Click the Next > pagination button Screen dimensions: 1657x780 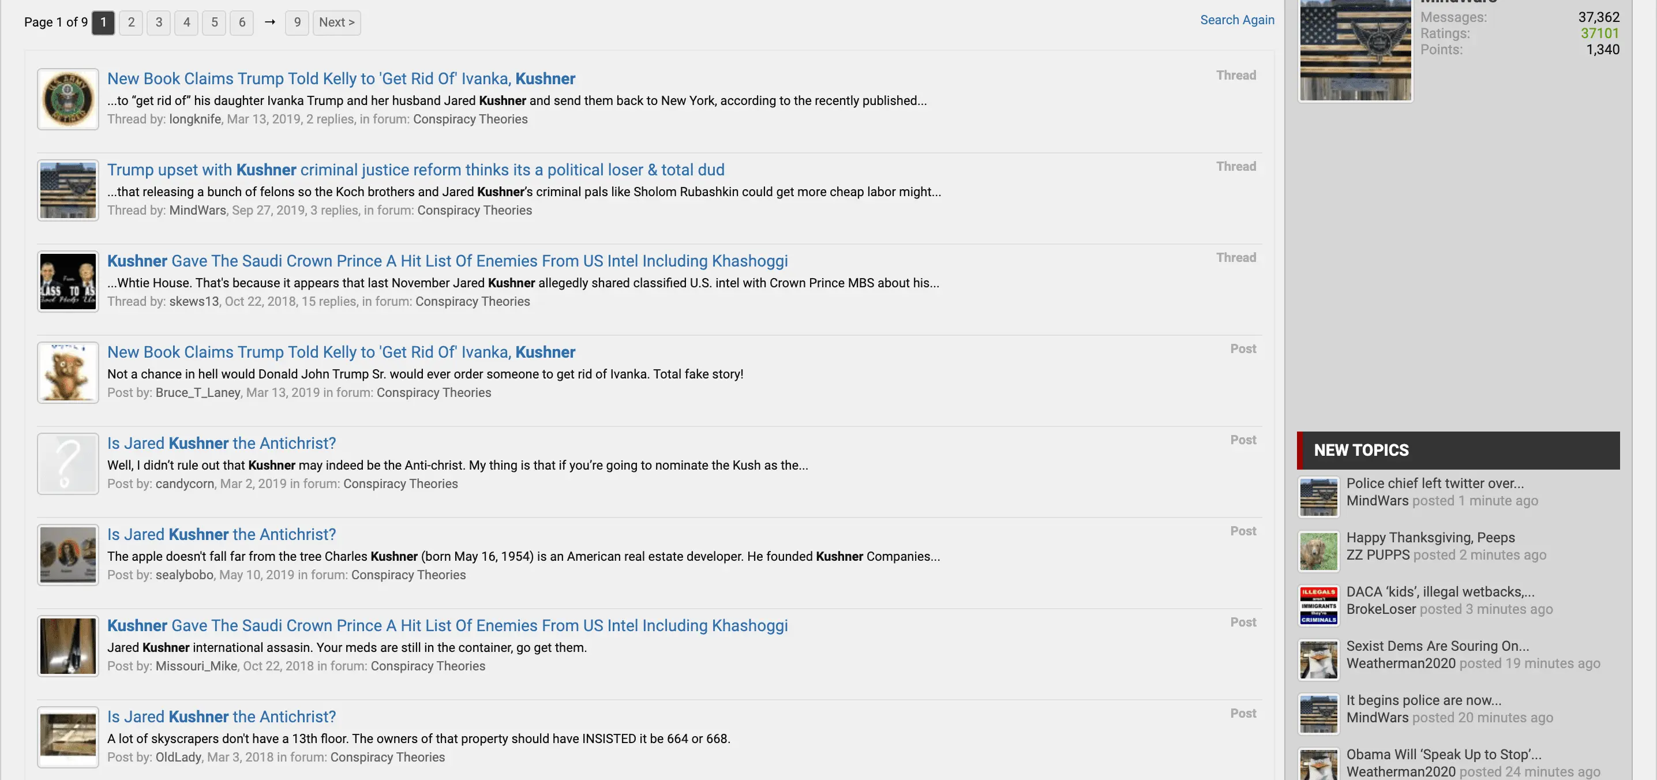[336, 22]
